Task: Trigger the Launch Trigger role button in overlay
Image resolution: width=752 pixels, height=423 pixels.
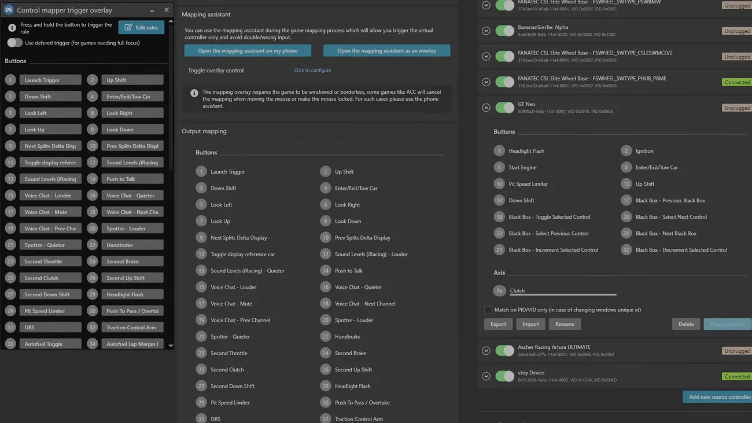Action: 50,80
